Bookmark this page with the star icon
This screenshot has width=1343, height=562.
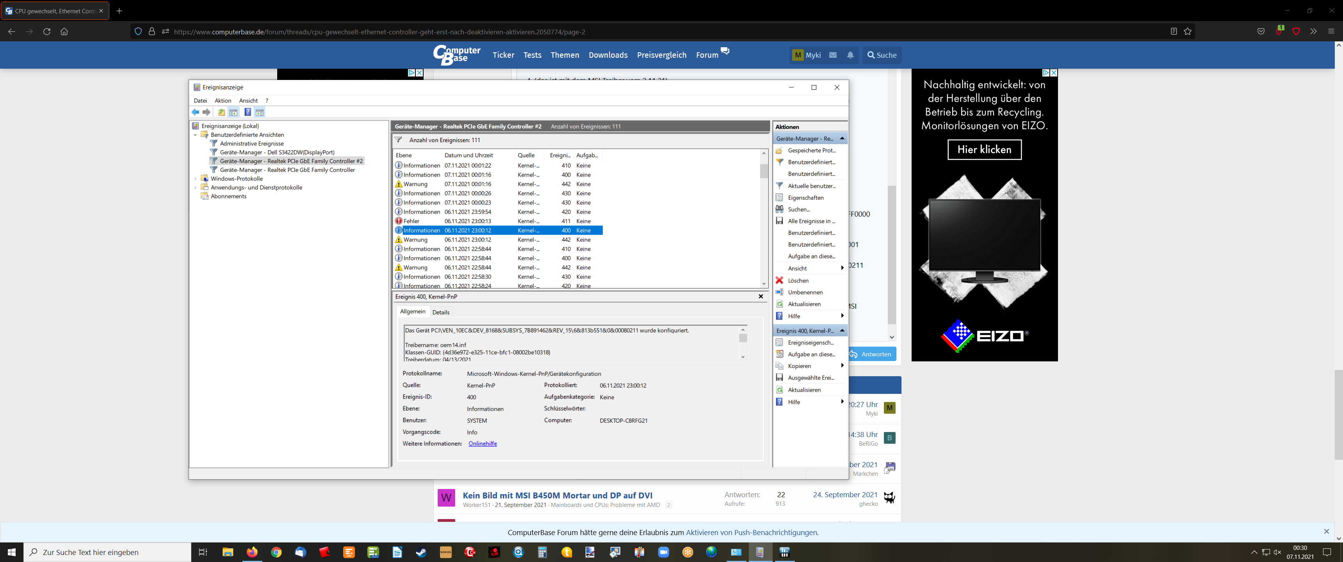(1188, 31)
